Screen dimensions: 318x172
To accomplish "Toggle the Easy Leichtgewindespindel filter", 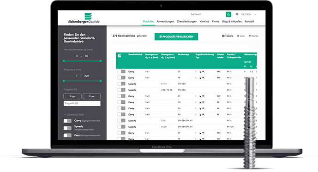I will pyautogui.click(x=67, y=135).
